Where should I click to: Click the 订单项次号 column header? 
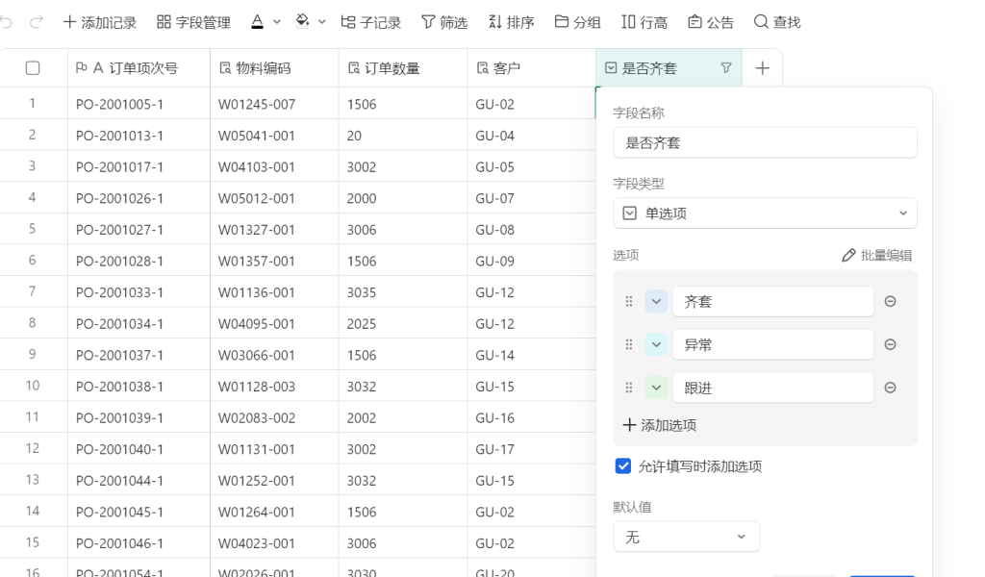tap(139, 68)
